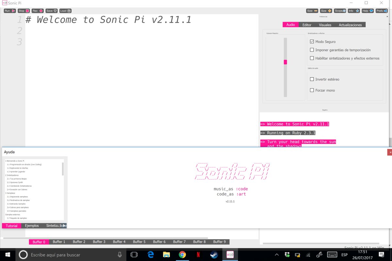Open Netflix from taskbar

tap(198, 254)
